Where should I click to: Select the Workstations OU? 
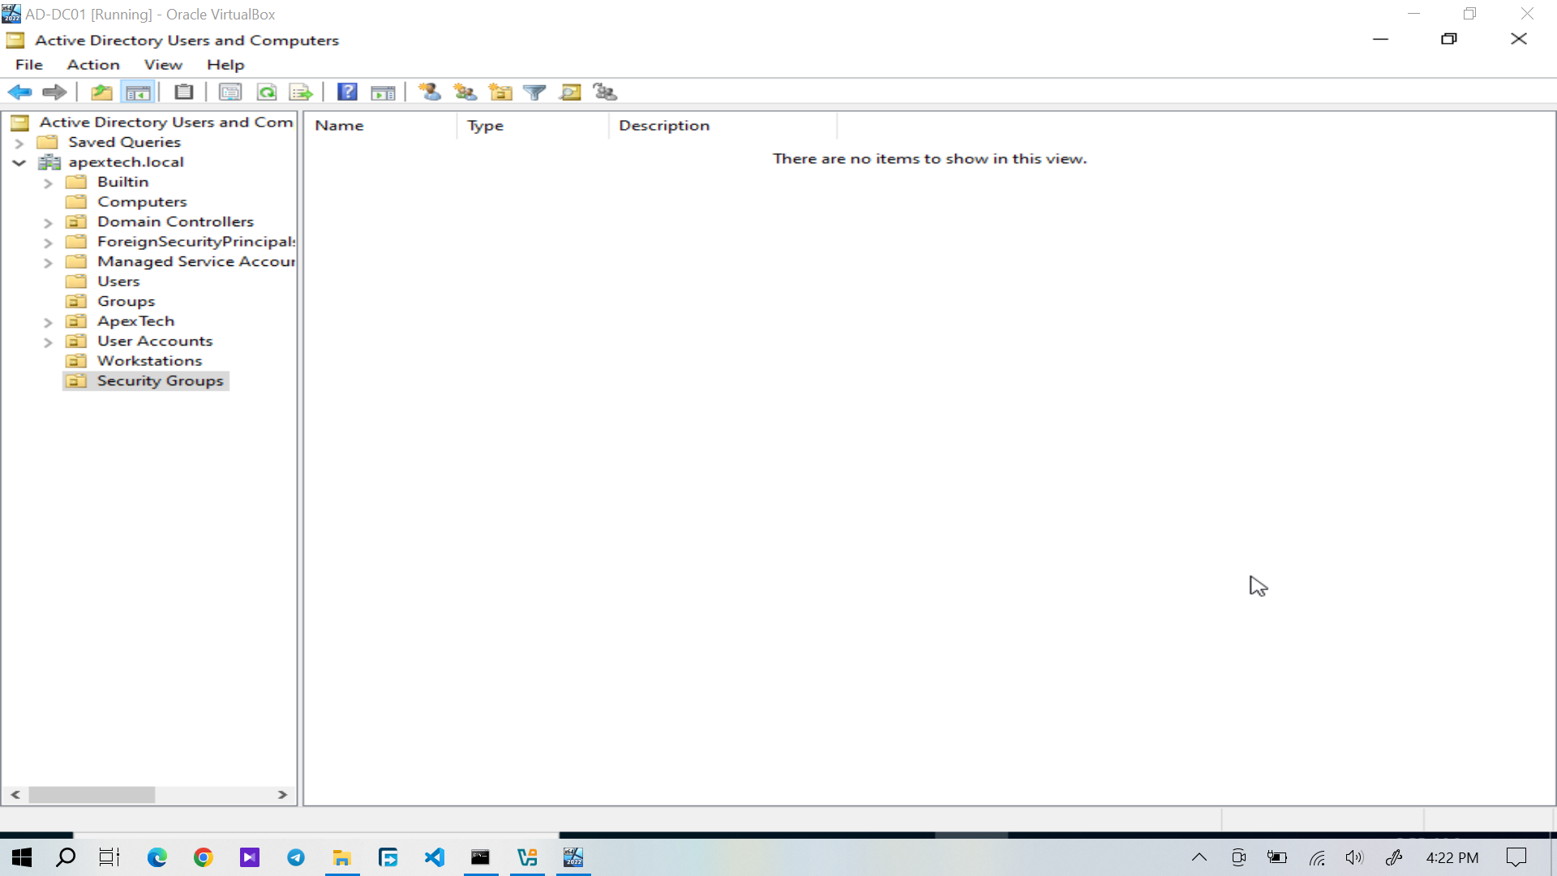[x=149, y=361]
